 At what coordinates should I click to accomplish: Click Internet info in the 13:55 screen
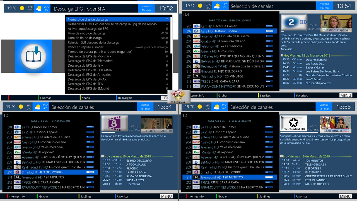pyautogui.click(x=195, y=196)
